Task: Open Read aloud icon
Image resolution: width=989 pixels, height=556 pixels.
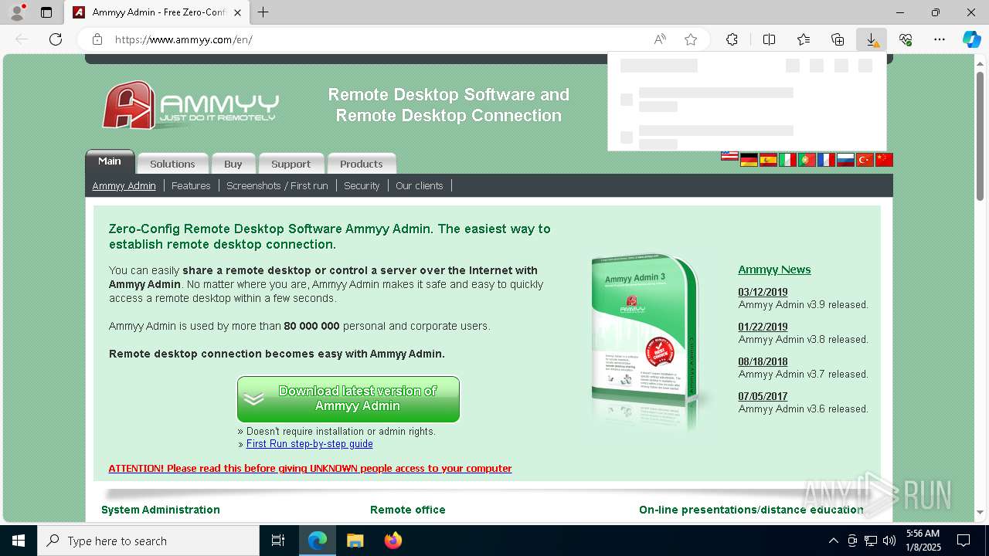Action: (660, 39)
